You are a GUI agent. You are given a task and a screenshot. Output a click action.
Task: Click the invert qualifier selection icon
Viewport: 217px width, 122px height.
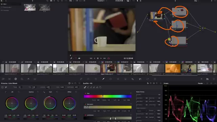pos(100,87)
